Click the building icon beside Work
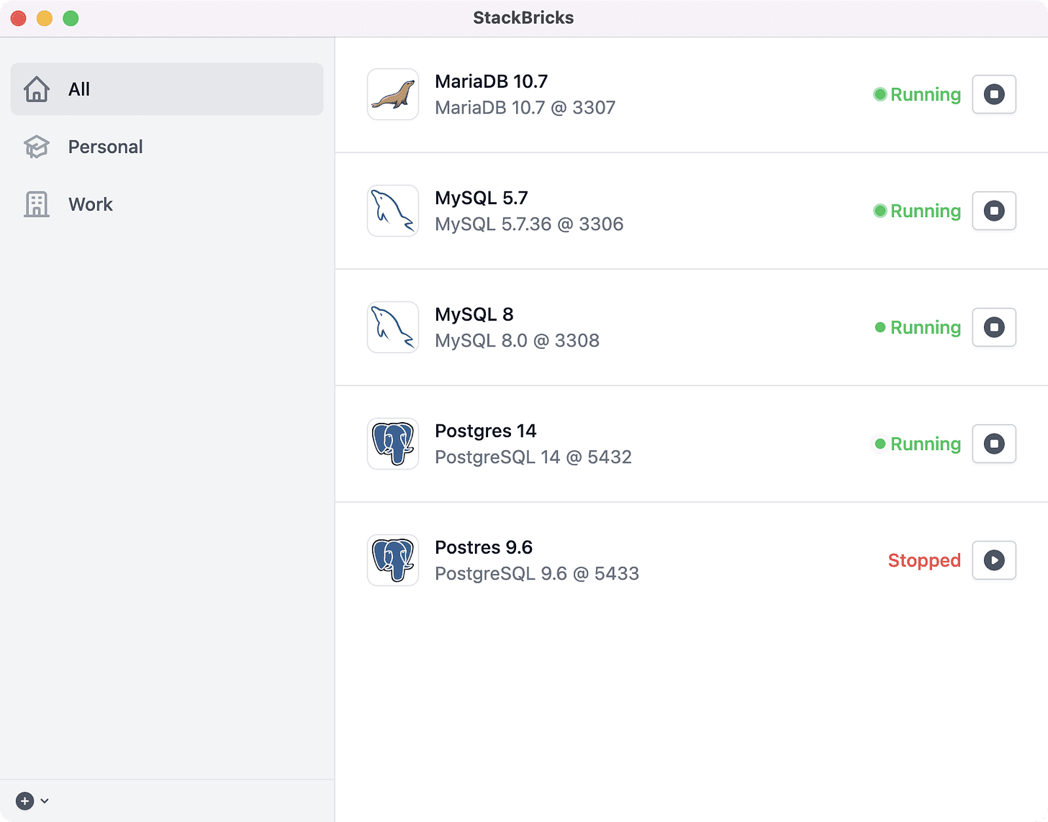Image resolution: width=1048 pixels, height=822 pixels. pos(37,204)
